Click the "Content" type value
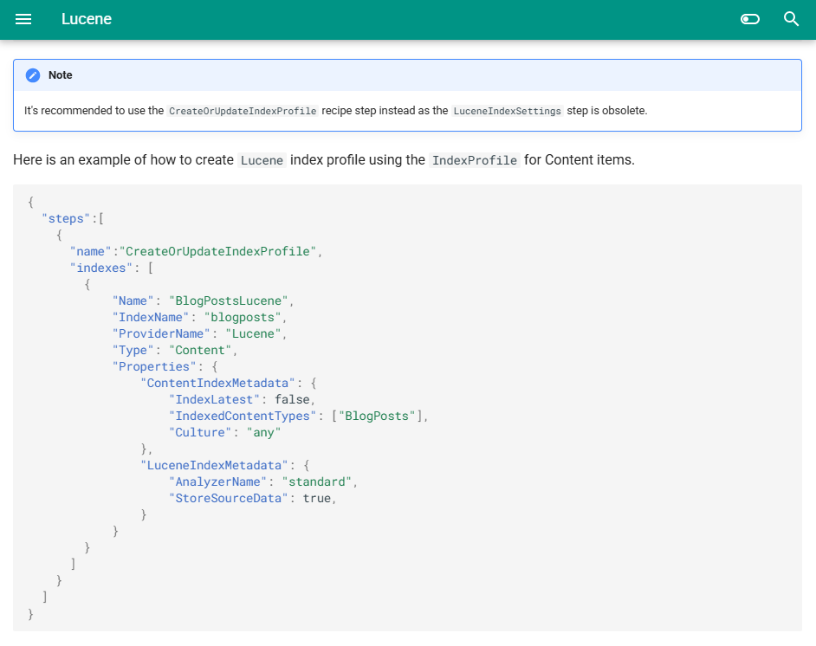 [x=200, y=351]
